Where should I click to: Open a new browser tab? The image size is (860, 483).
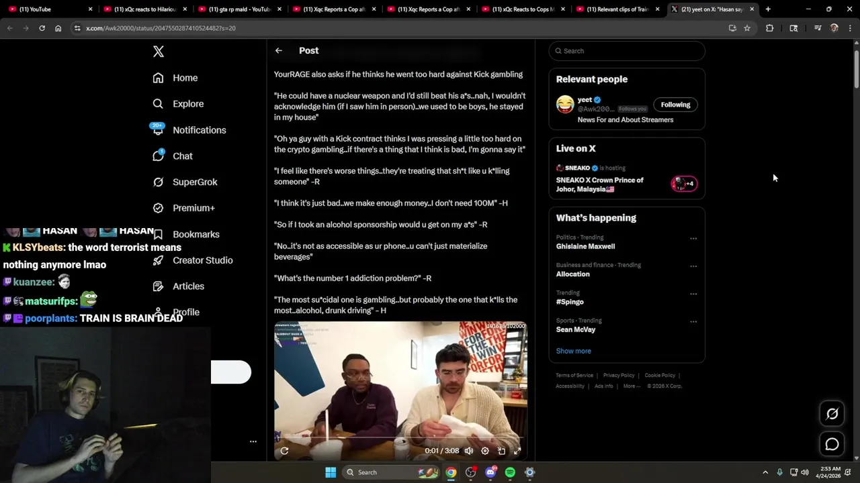pos(768,9)
